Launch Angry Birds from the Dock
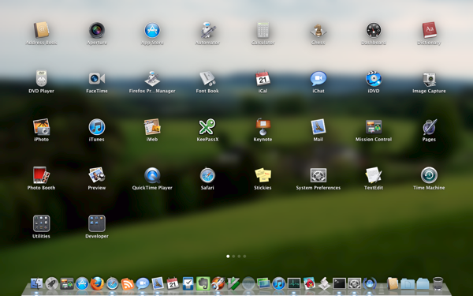 coord(309,283)
